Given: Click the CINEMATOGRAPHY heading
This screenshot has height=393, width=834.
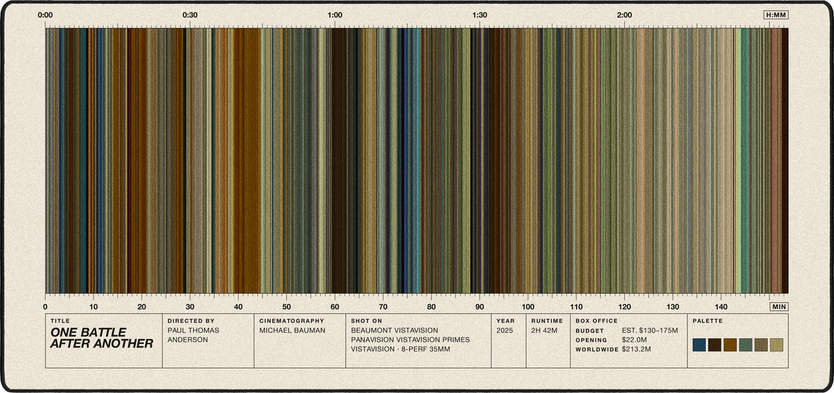Looking at the screenshot, I should pos(292,321).
